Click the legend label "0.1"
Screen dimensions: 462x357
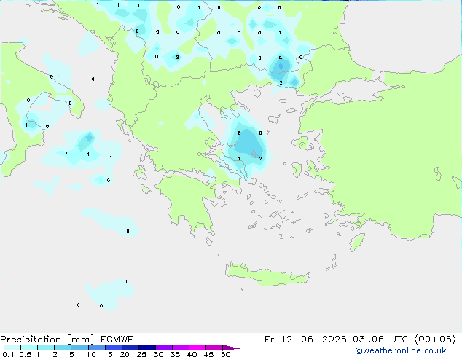pyautogui.click(x=8, y=354)
